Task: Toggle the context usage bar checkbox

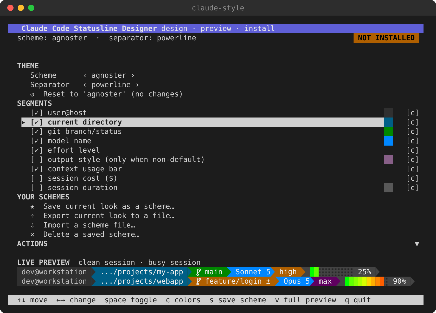Action: click(x=37, y=169)
